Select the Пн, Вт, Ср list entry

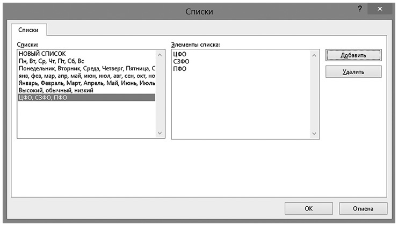tap(51, 61)
